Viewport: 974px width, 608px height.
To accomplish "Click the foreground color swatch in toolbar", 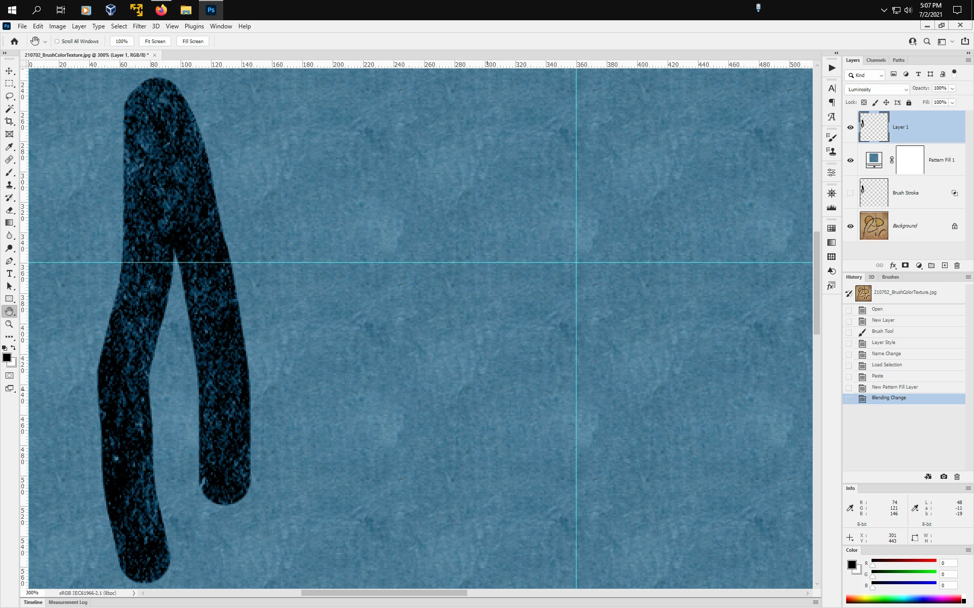I will (7, 358).
